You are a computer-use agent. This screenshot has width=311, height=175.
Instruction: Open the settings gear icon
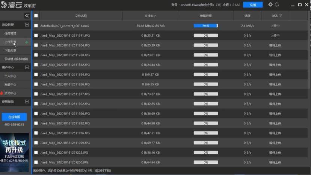click(270, 4)
